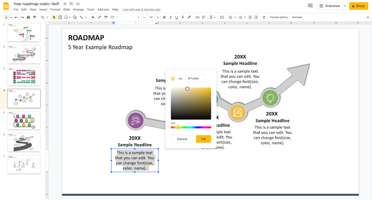The image size is (372, 200).
Task: Click the Fill color bucket icon
Action: pyautogui.click(x=93, y=17)
